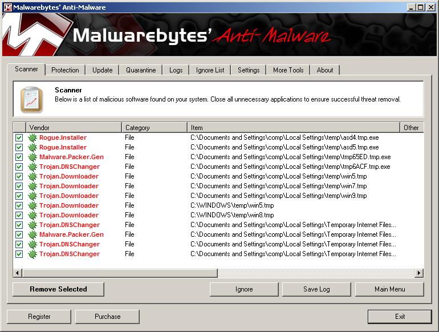Click the Purchase button
The width and height of the screenshot is (439, 332).
pos(108,317)
